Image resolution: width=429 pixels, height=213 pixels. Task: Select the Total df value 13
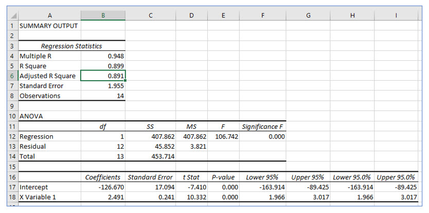point(103,156)
